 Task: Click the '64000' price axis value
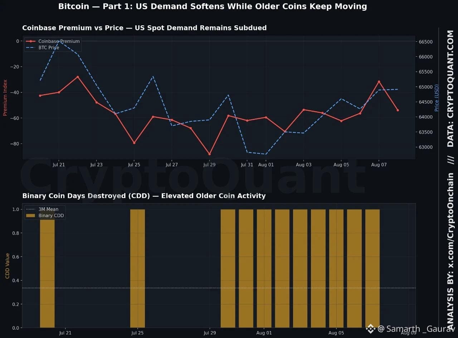point(425,117)
